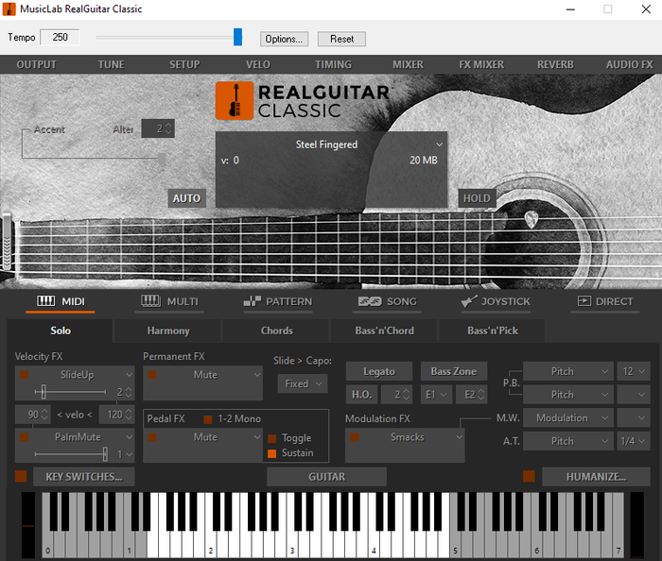Switch to the Bass'n'Chord tab
Viewport: 662px width, 561px height.
pos(384,331)
